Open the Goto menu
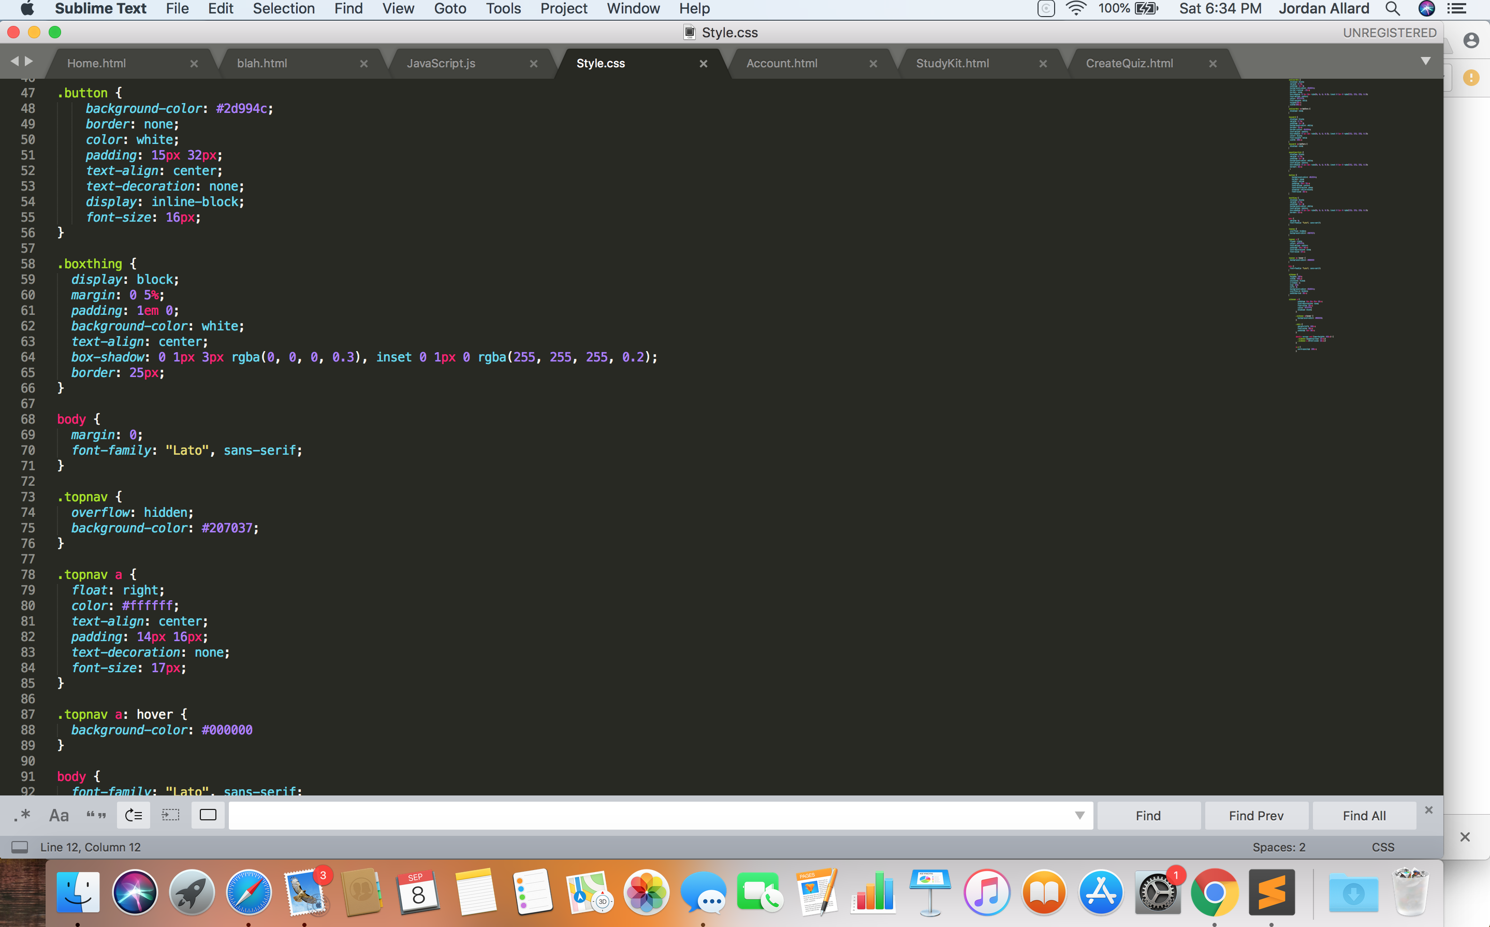 point(450,9)
